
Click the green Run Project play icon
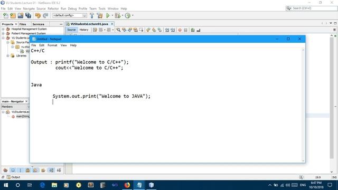point(108,15)
